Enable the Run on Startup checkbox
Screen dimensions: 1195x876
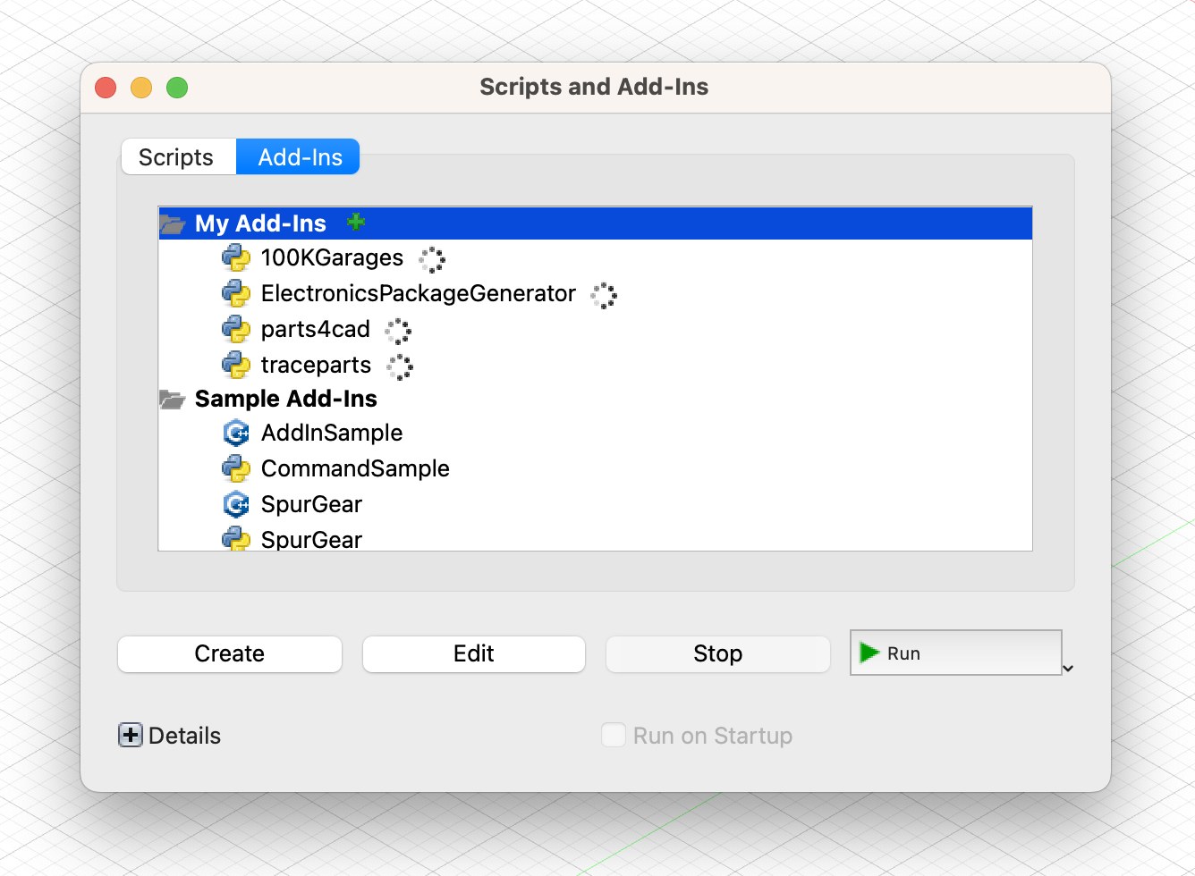click(x=614, y=736)
